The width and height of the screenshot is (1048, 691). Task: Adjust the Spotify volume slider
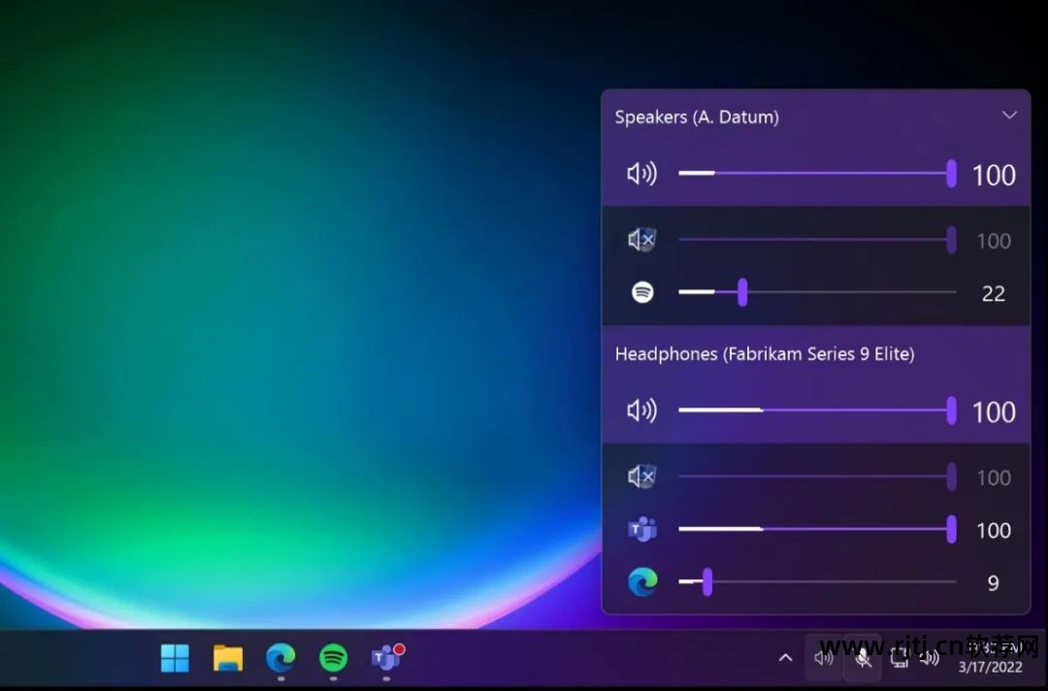click(x=817, y=292)
